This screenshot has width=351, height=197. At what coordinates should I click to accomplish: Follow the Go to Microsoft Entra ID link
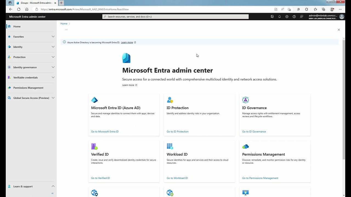(105, 132)
